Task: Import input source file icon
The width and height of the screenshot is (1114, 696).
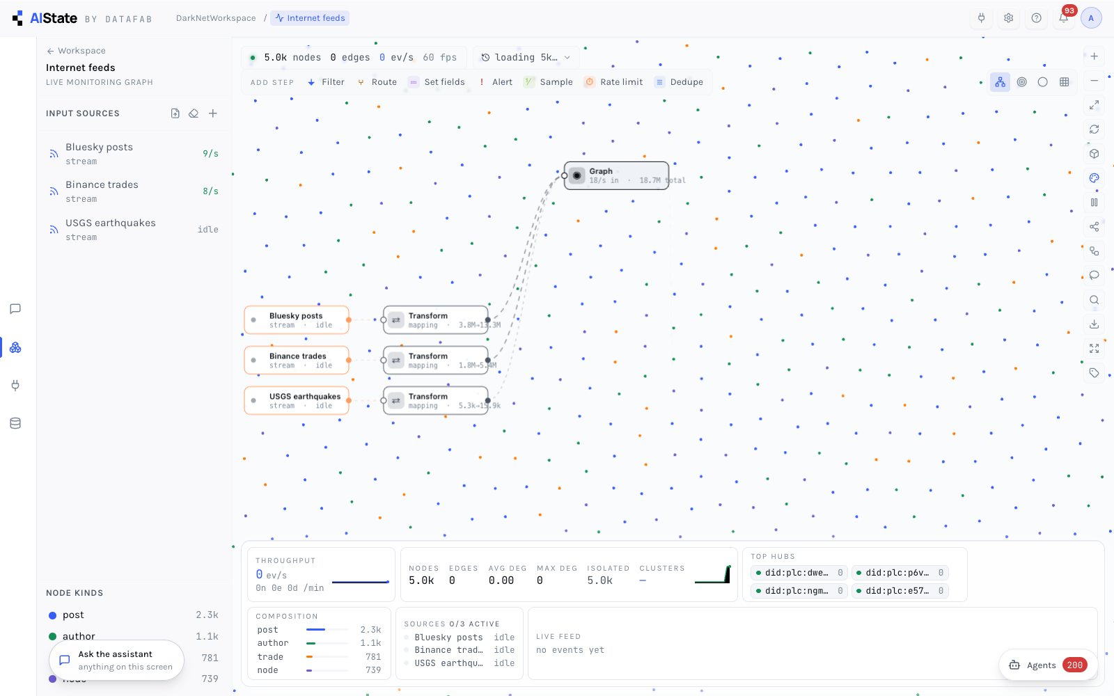Action: pyautogui.click(x=175, y=113)
